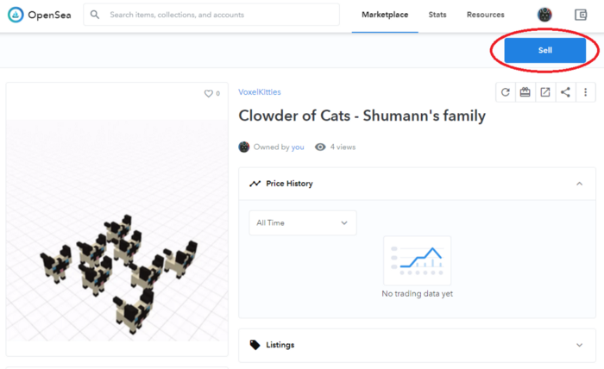Open the wallet icon in header
Image resolution: width=604 pixels, height=369 pixels.
point(581,15)
